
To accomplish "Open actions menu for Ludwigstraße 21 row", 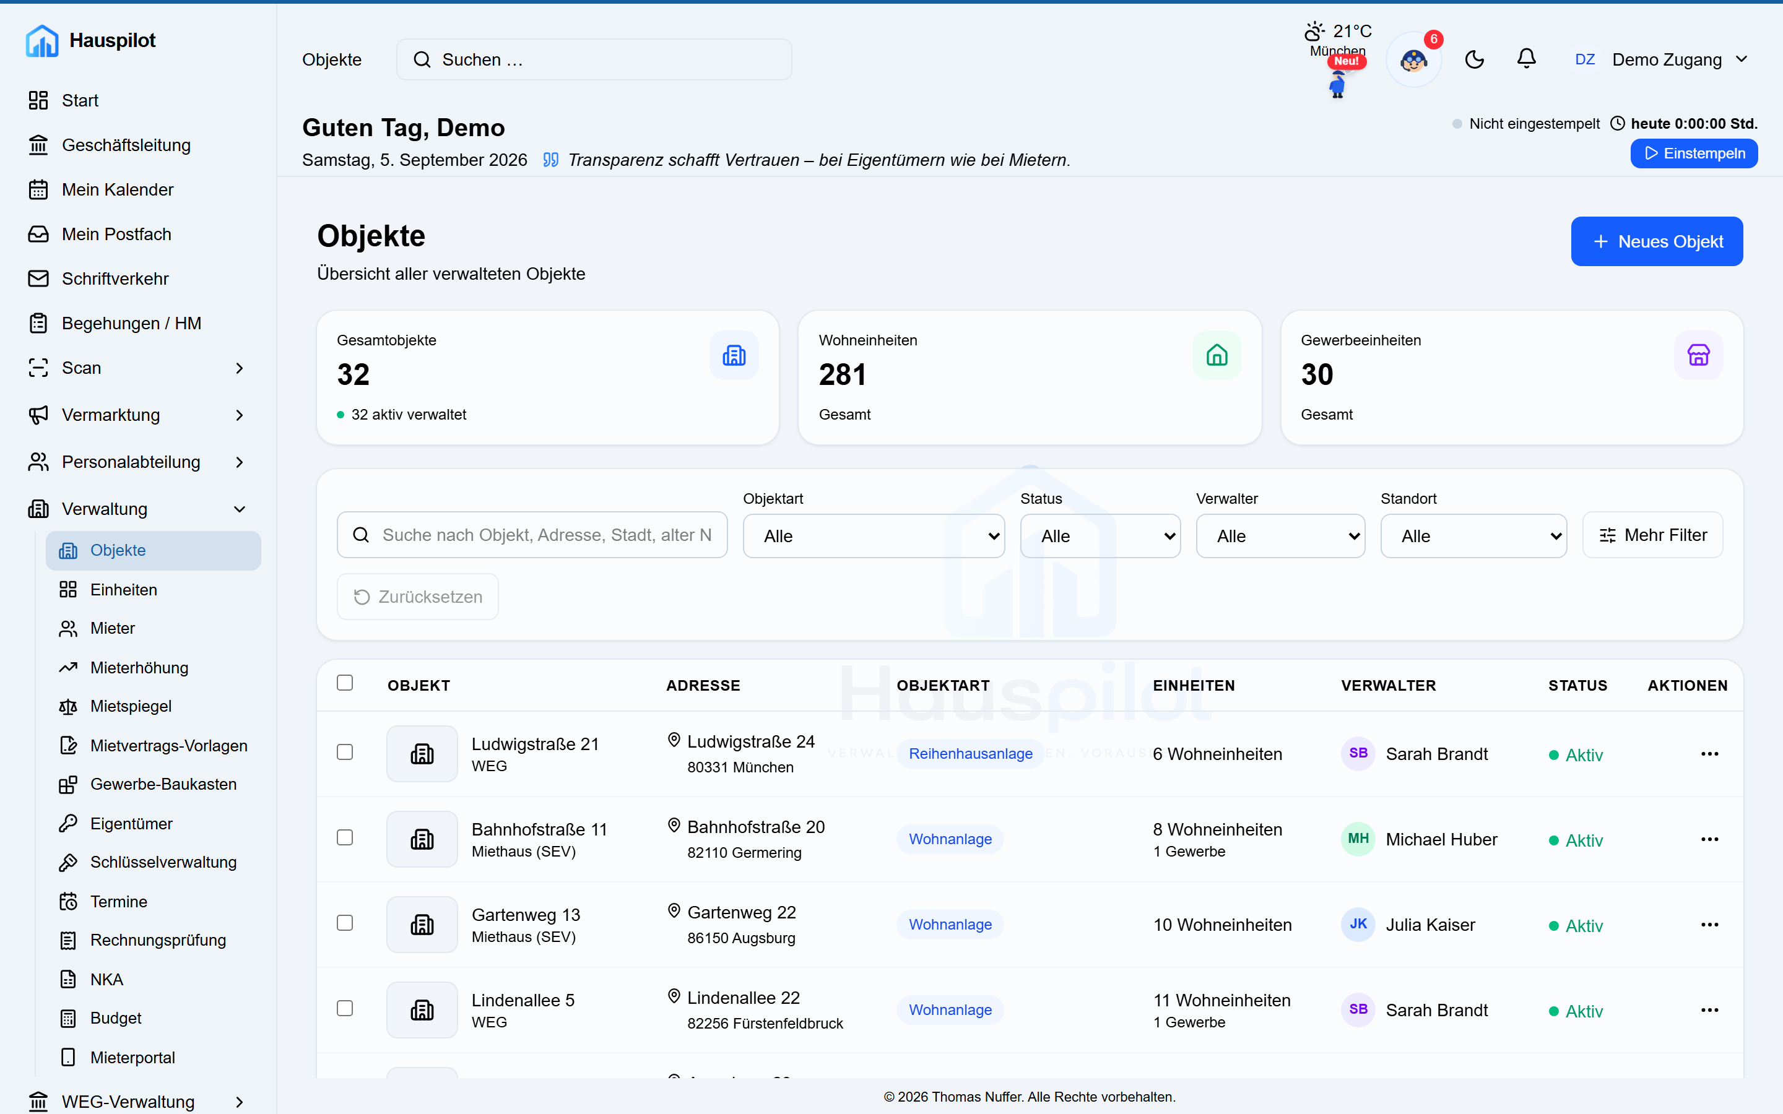I will point(1709,754).
